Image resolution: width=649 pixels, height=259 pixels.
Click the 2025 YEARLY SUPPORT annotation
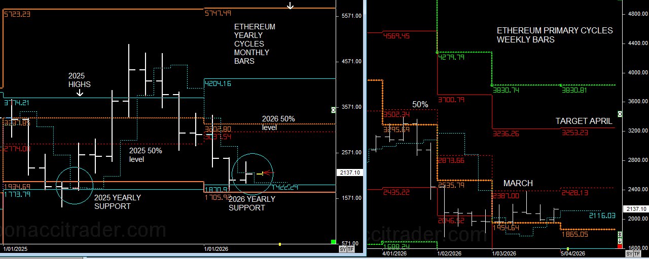click(x=118, y=202)
